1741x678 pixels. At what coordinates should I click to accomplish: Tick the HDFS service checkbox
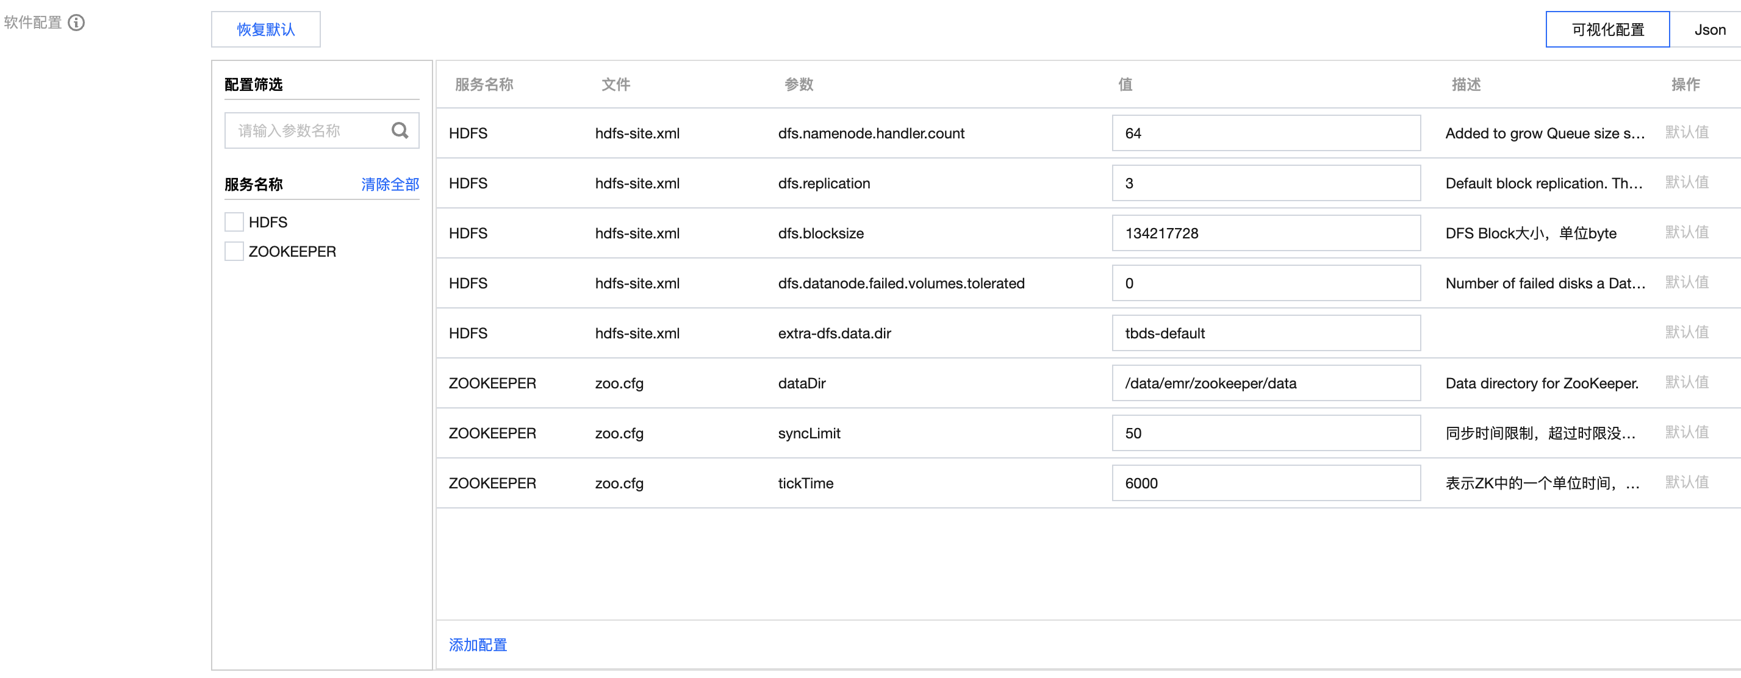point(234,222)
